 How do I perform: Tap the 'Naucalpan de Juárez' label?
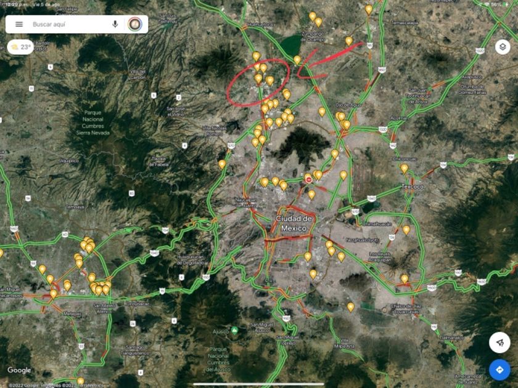click(245, 203)
